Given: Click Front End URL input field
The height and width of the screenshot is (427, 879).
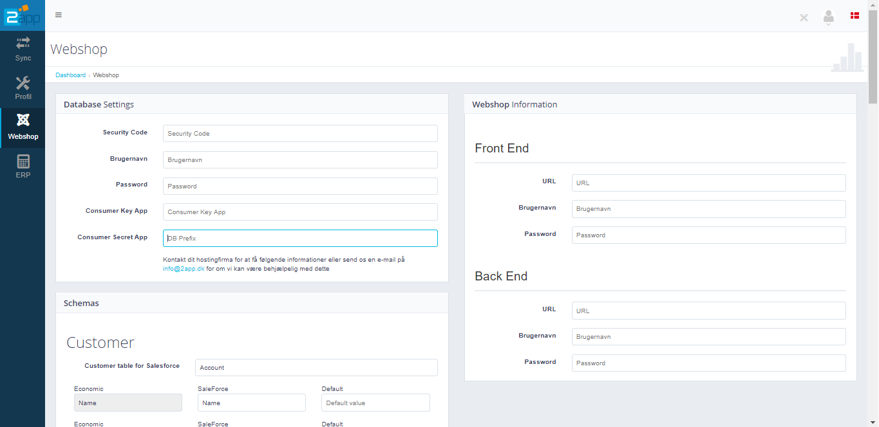Looking at the screenshot, I should [x=708, y=183].
